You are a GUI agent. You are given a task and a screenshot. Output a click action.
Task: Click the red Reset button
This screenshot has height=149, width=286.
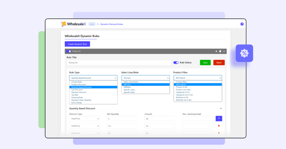[x=219, y=63]
